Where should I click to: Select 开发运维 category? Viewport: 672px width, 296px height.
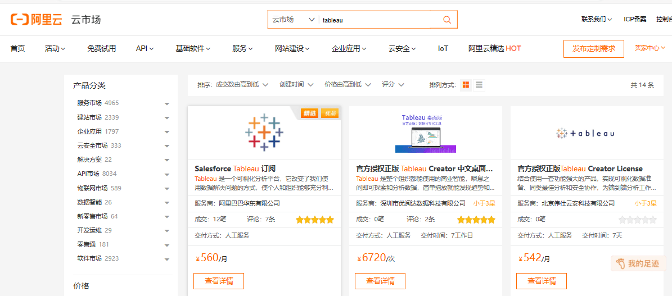89,230
